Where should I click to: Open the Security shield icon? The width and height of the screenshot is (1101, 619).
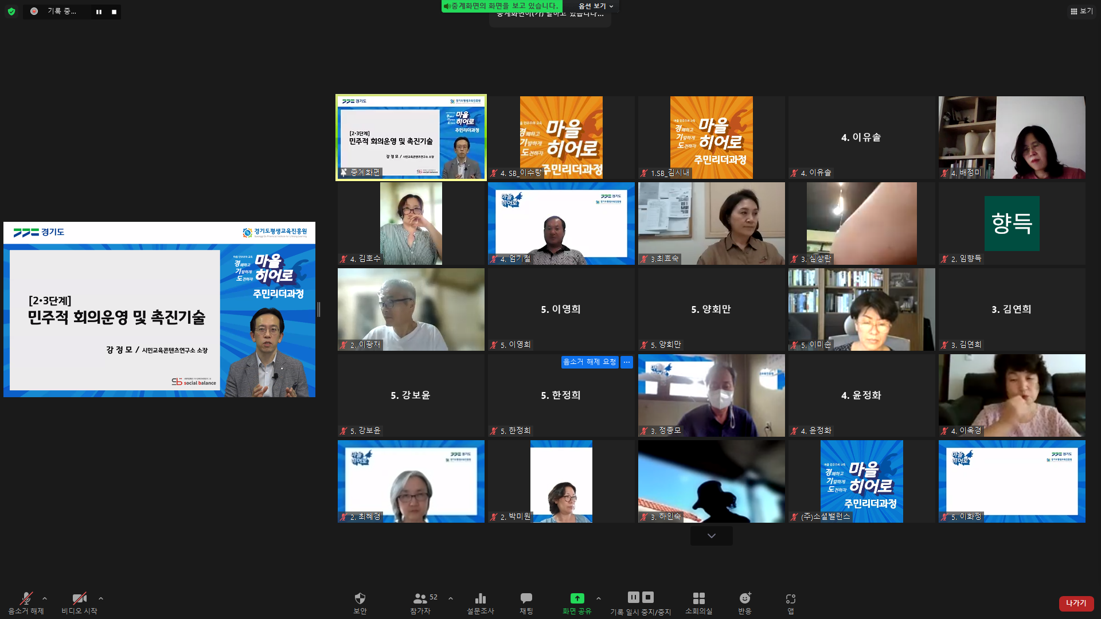coord(360,599)
